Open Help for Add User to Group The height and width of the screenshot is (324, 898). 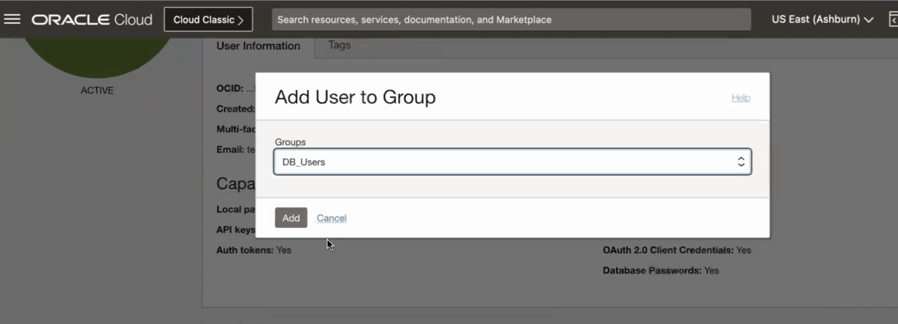pos(740,98)
